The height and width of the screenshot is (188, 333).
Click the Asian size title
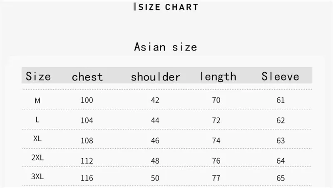(x=165, y=47)
